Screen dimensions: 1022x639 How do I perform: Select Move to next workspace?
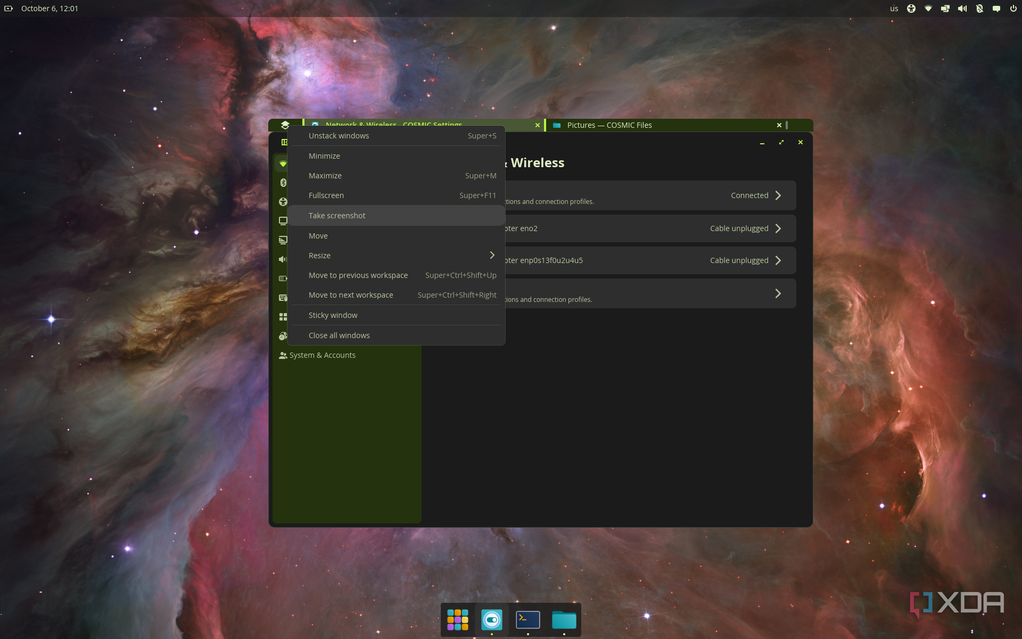[396, 295]
